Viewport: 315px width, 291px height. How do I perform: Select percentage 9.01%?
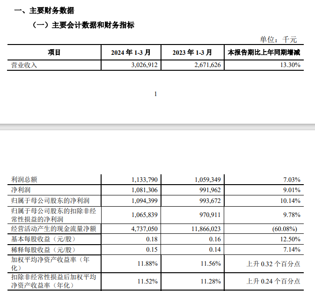pyautogui.click(x=292, y=190)
